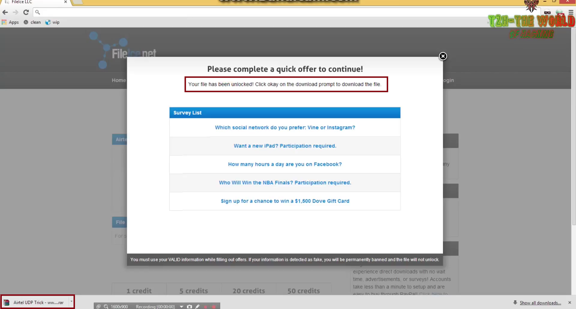Take a screenshot with the recorder camera icon
576x309 pixels.
coord(189,306)
